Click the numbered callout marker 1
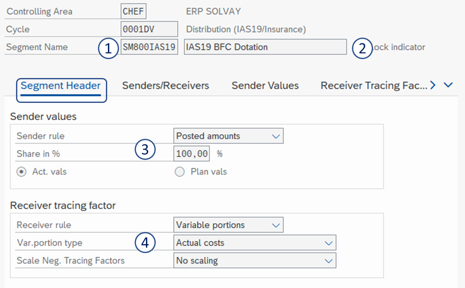465x288 pixels. [108, 48]
